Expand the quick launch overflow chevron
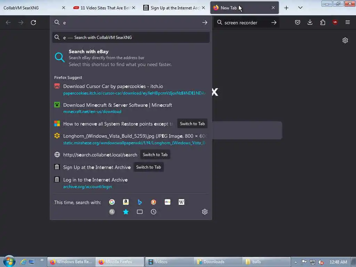 coord(42,260)
